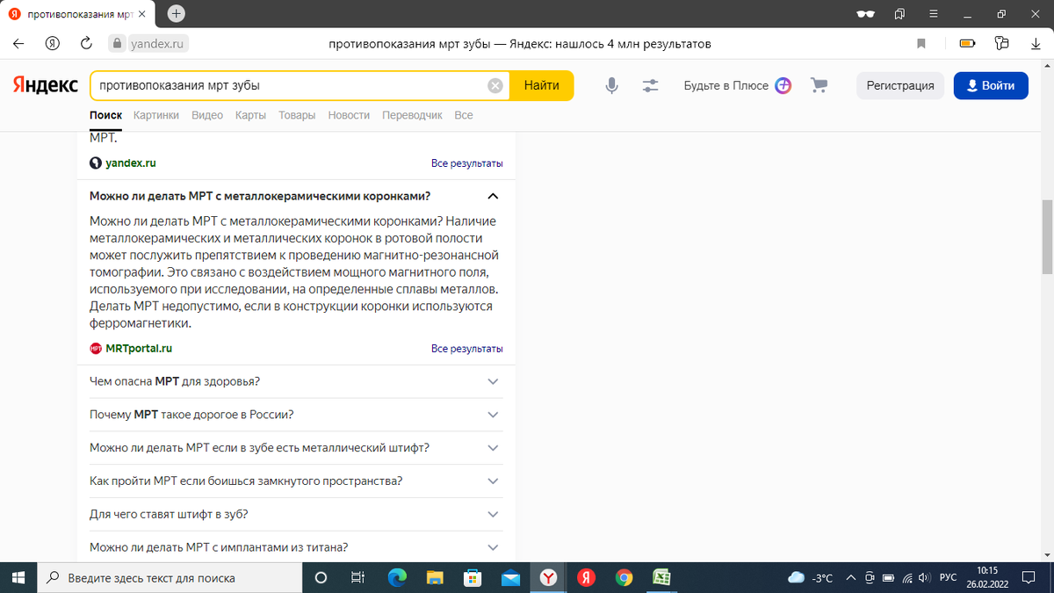Image resolution: width=1054 pixels, height=593 pixels.
Task: Open the volume control in system tray
Action: coord(923,578)
